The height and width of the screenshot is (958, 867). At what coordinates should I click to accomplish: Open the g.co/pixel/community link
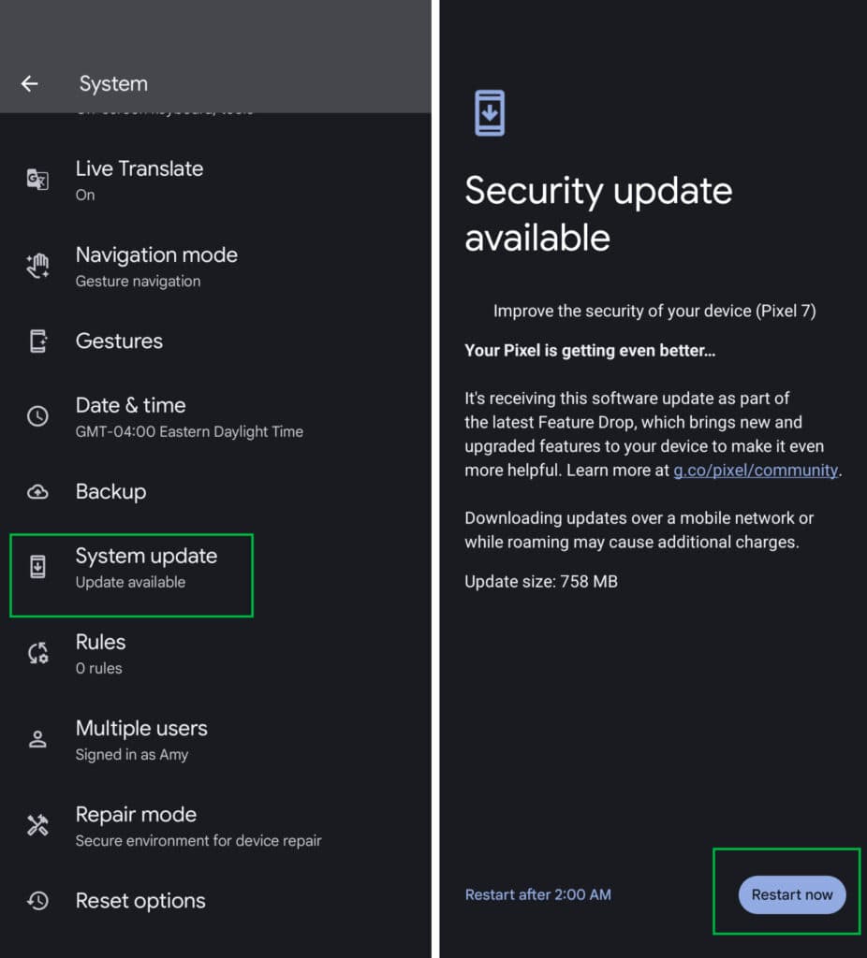tap(755, 470)
